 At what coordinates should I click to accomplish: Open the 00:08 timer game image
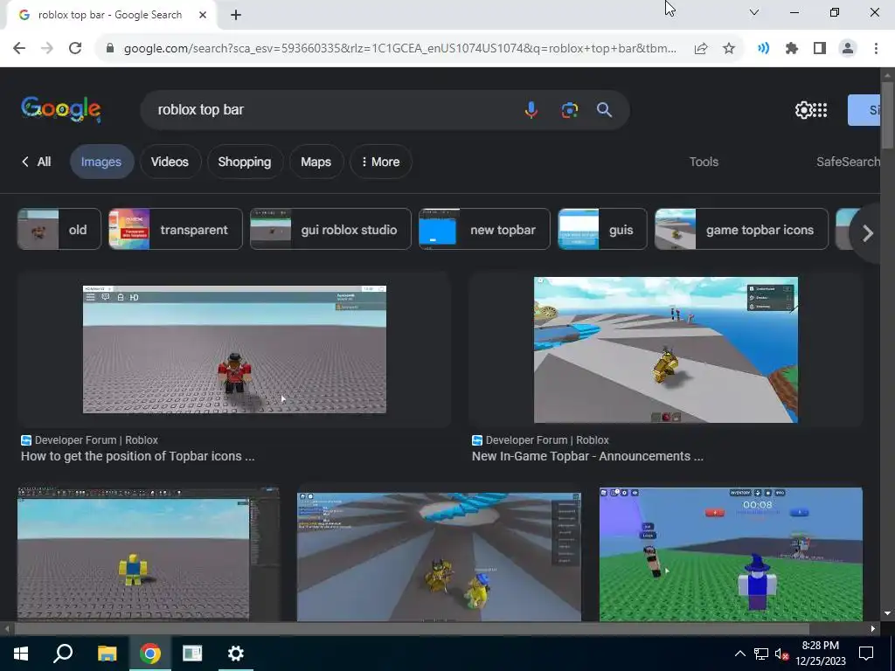click(x=731, y=553)
